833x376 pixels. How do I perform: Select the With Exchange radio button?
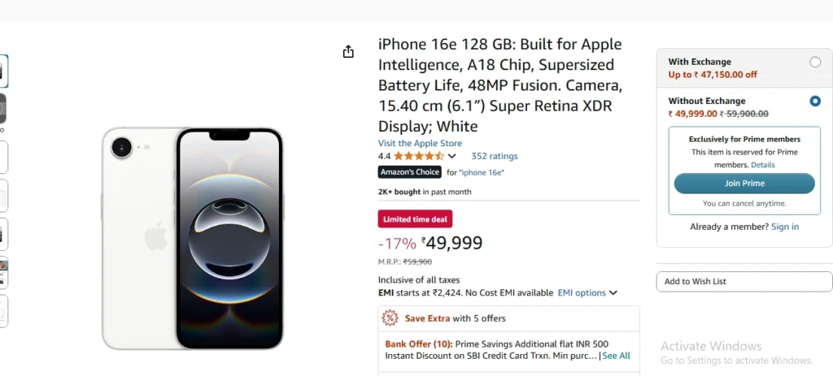pos(815,62)
